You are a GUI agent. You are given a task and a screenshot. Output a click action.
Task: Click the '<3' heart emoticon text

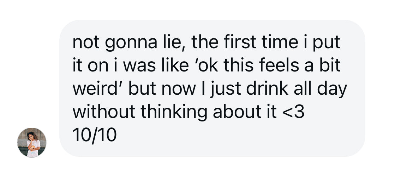pyautogui.click(x=294, y=112)
